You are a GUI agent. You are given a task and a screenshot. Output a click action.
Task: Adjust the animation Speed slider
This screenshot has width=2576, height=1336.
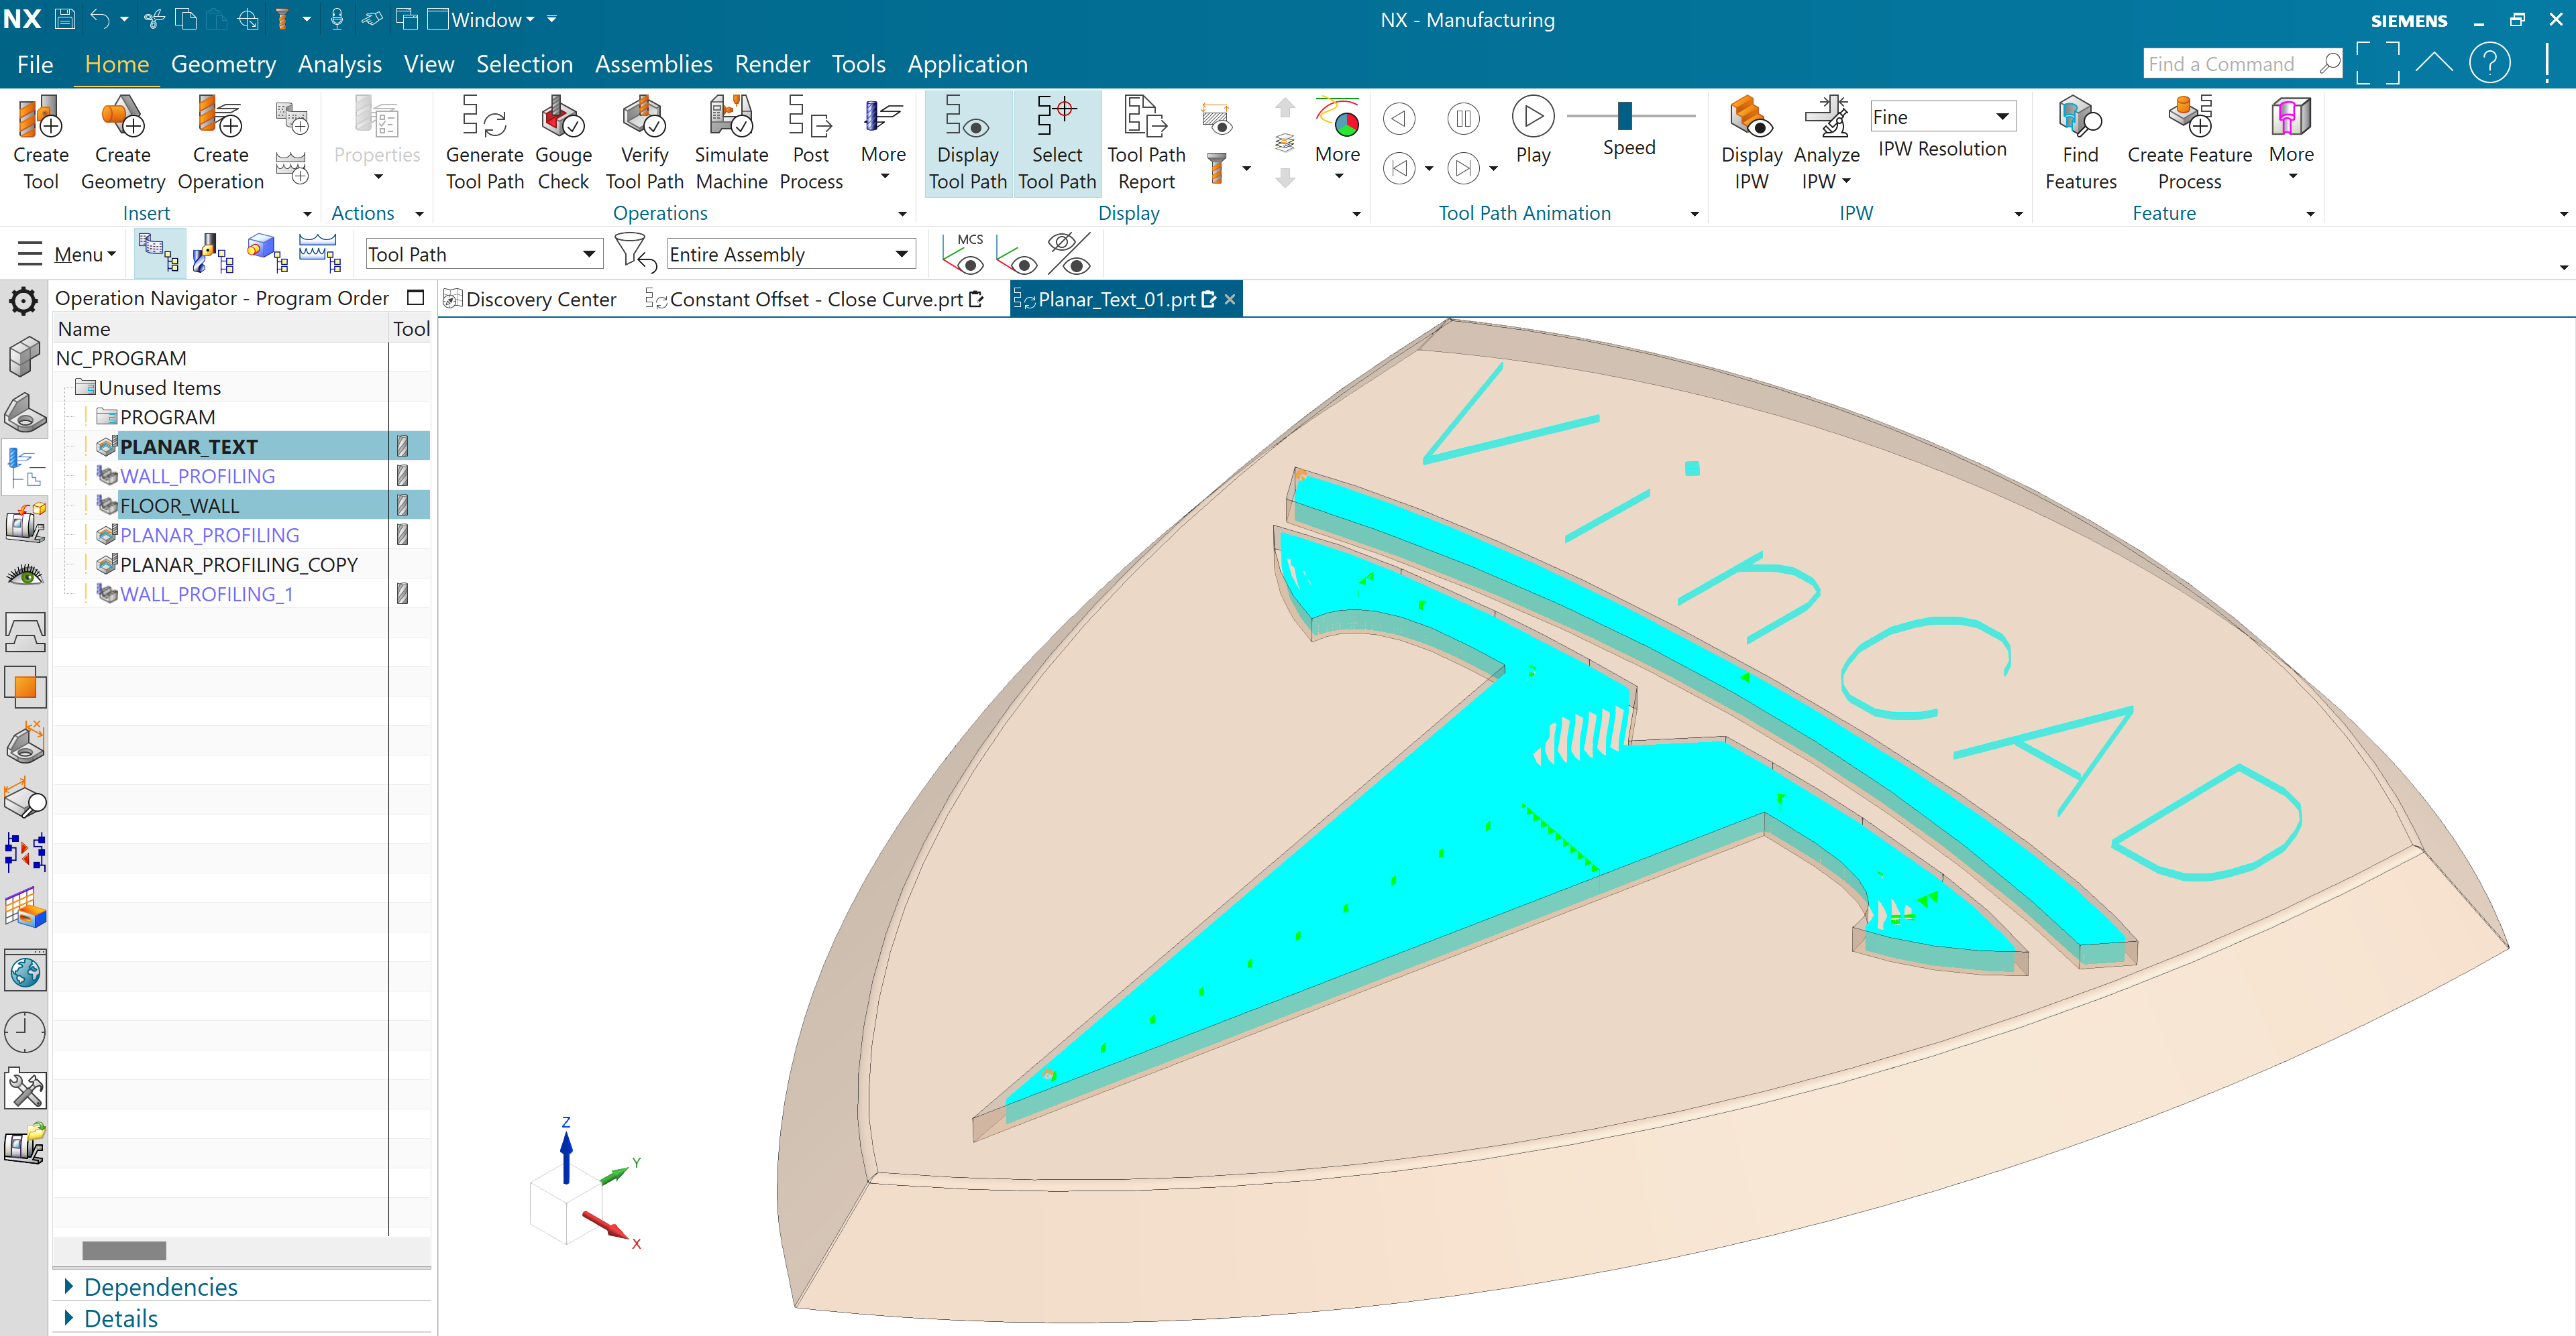coord(1624,117)
